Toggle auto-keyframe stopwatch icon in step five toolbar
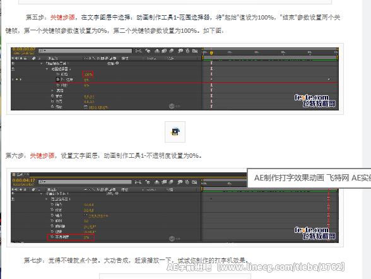Screen dimensions: 371x279 pos(187,50)
